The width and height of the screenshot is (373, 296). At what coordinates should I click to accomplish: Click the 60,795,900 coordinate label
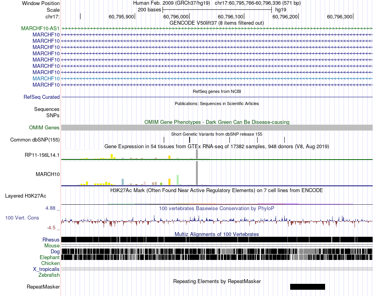pos(121,16)
